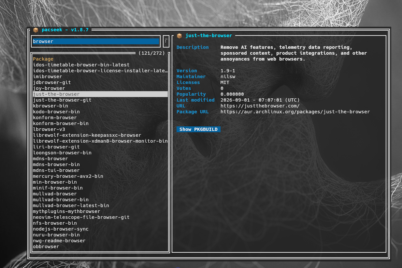Open the settings dots button beside search
This screenshot has height=268, width=402.
point(166,41)
